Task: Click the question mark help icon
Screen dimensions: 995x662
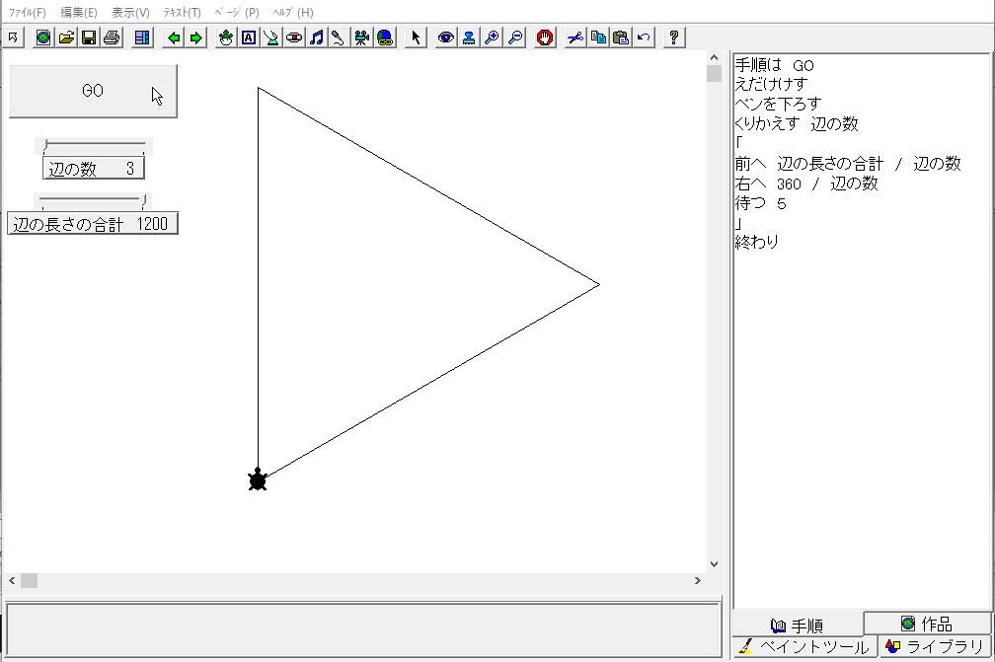Action: [x=673, y=37]
